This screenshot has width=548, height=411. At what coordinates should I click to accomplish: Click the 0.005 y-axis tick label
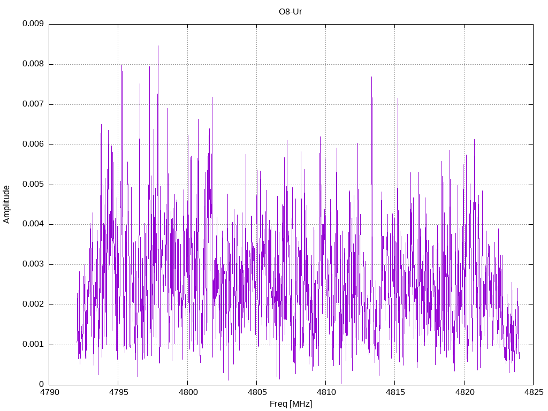[33, 184]
